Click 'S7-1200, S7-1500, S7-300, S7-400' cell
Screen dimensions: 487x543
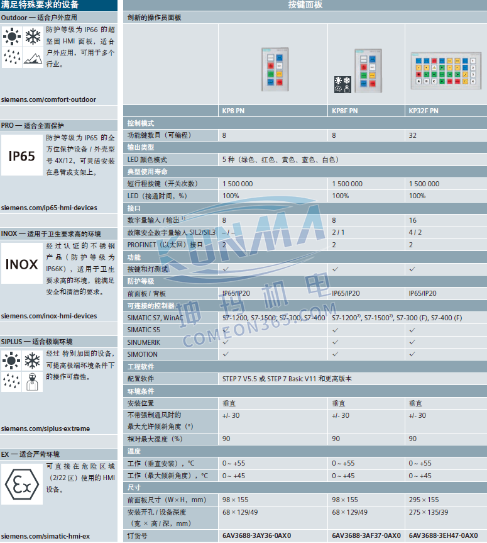click(x=273, y=318)
